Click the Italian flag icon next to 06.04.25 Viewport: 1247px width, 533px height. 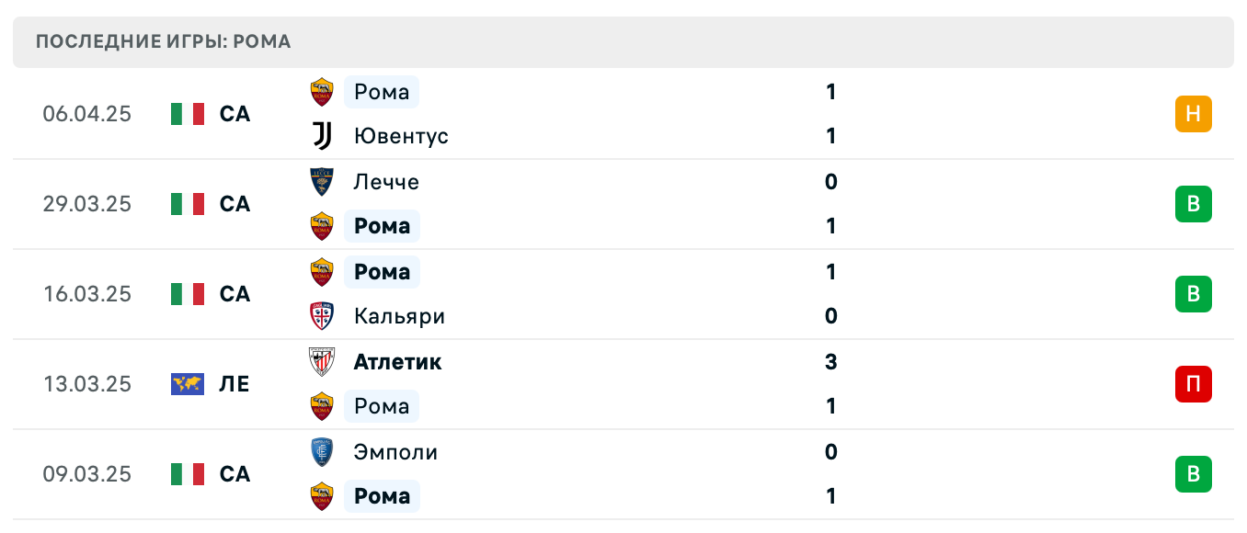(x=187, y=113)
